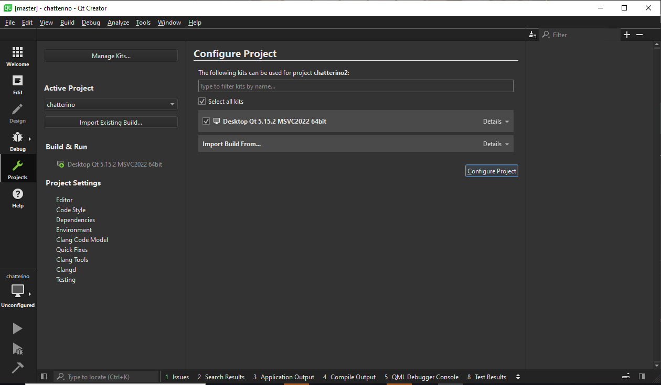This screenshot has height=385, width=661.
Task: Open the View menu
Action: (x=46, y=23)
